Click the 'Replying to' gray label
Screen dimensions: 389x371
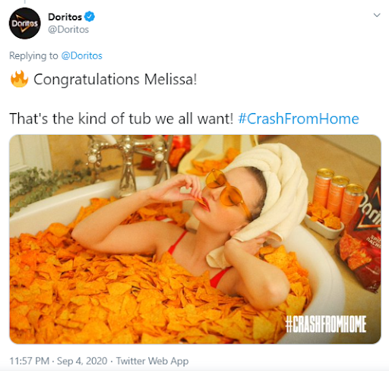(33, 56)
